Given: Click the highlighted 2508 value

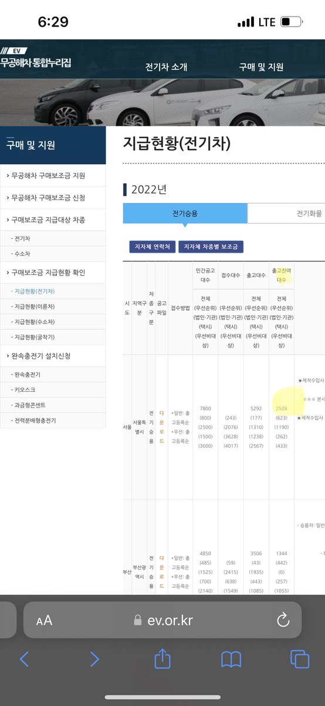Looking at the screenshot, I should click(282, 408).
